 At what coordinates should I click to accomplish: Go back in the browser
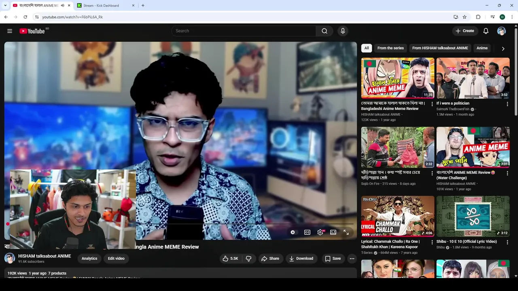coord(6,17)
